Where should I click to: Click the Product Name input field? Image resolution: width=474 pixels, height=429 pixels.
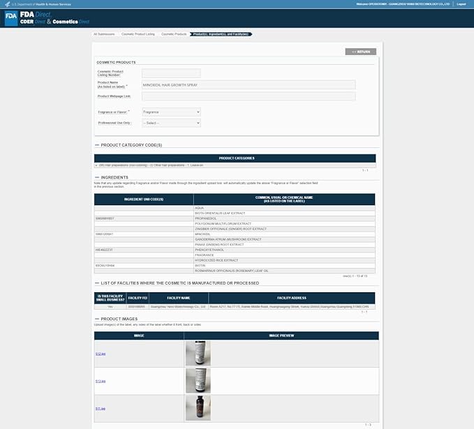(248, 84)
